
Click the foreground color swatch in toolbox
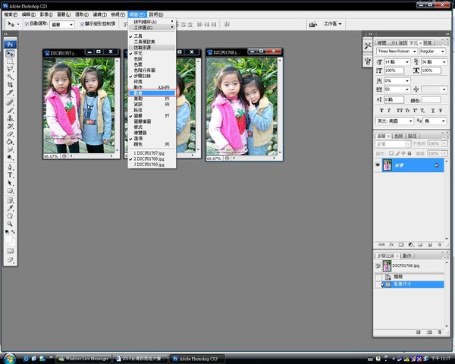tap(8, 239)
